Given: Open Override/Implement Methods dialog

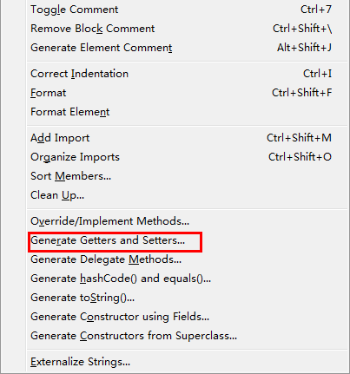Looking at the screenshot, I should (x=187, y=221).
